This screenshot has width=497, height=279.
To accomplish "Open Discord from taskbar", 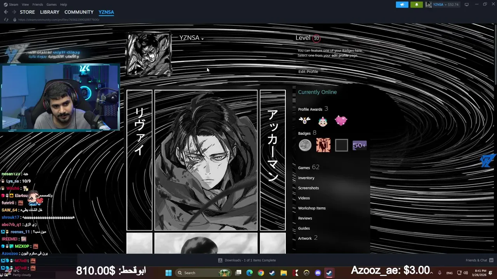I will (x=318, y=273).
